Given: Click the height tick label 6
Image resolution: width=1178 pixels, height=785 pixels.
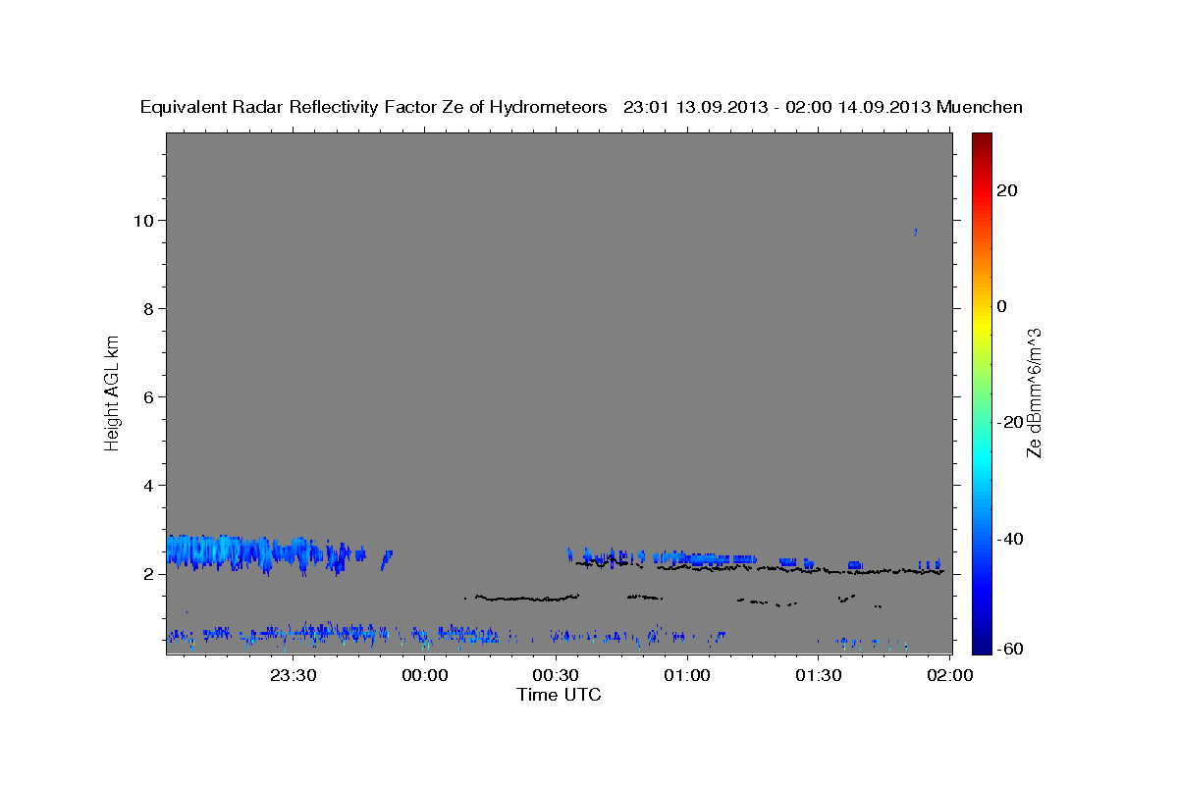Looking at the screenshot, I should tap(149, 396).
